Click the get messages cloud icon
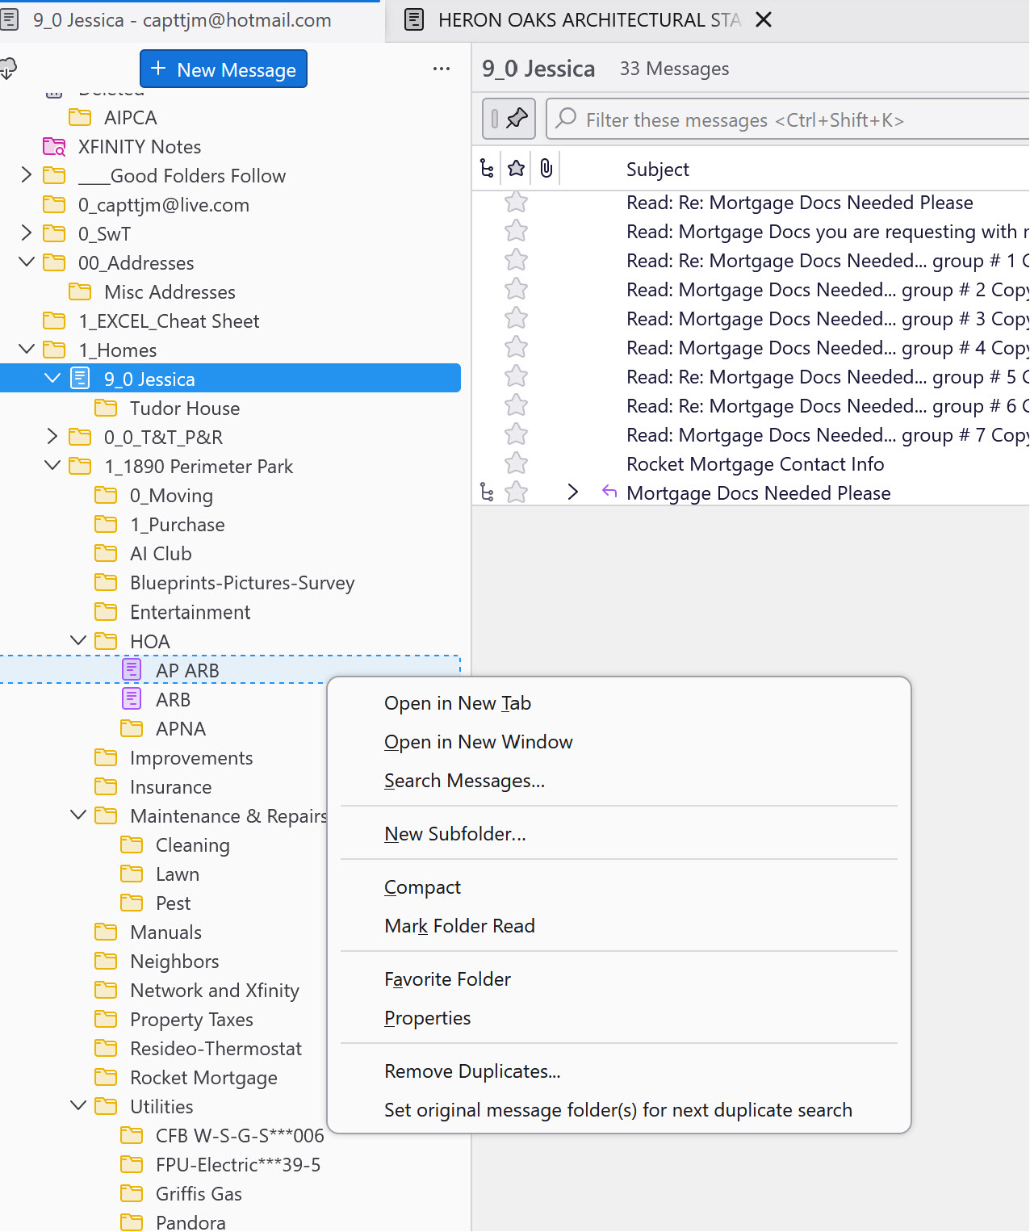This screenshot has width=1030, height=1232. click(x=8, y=69)
